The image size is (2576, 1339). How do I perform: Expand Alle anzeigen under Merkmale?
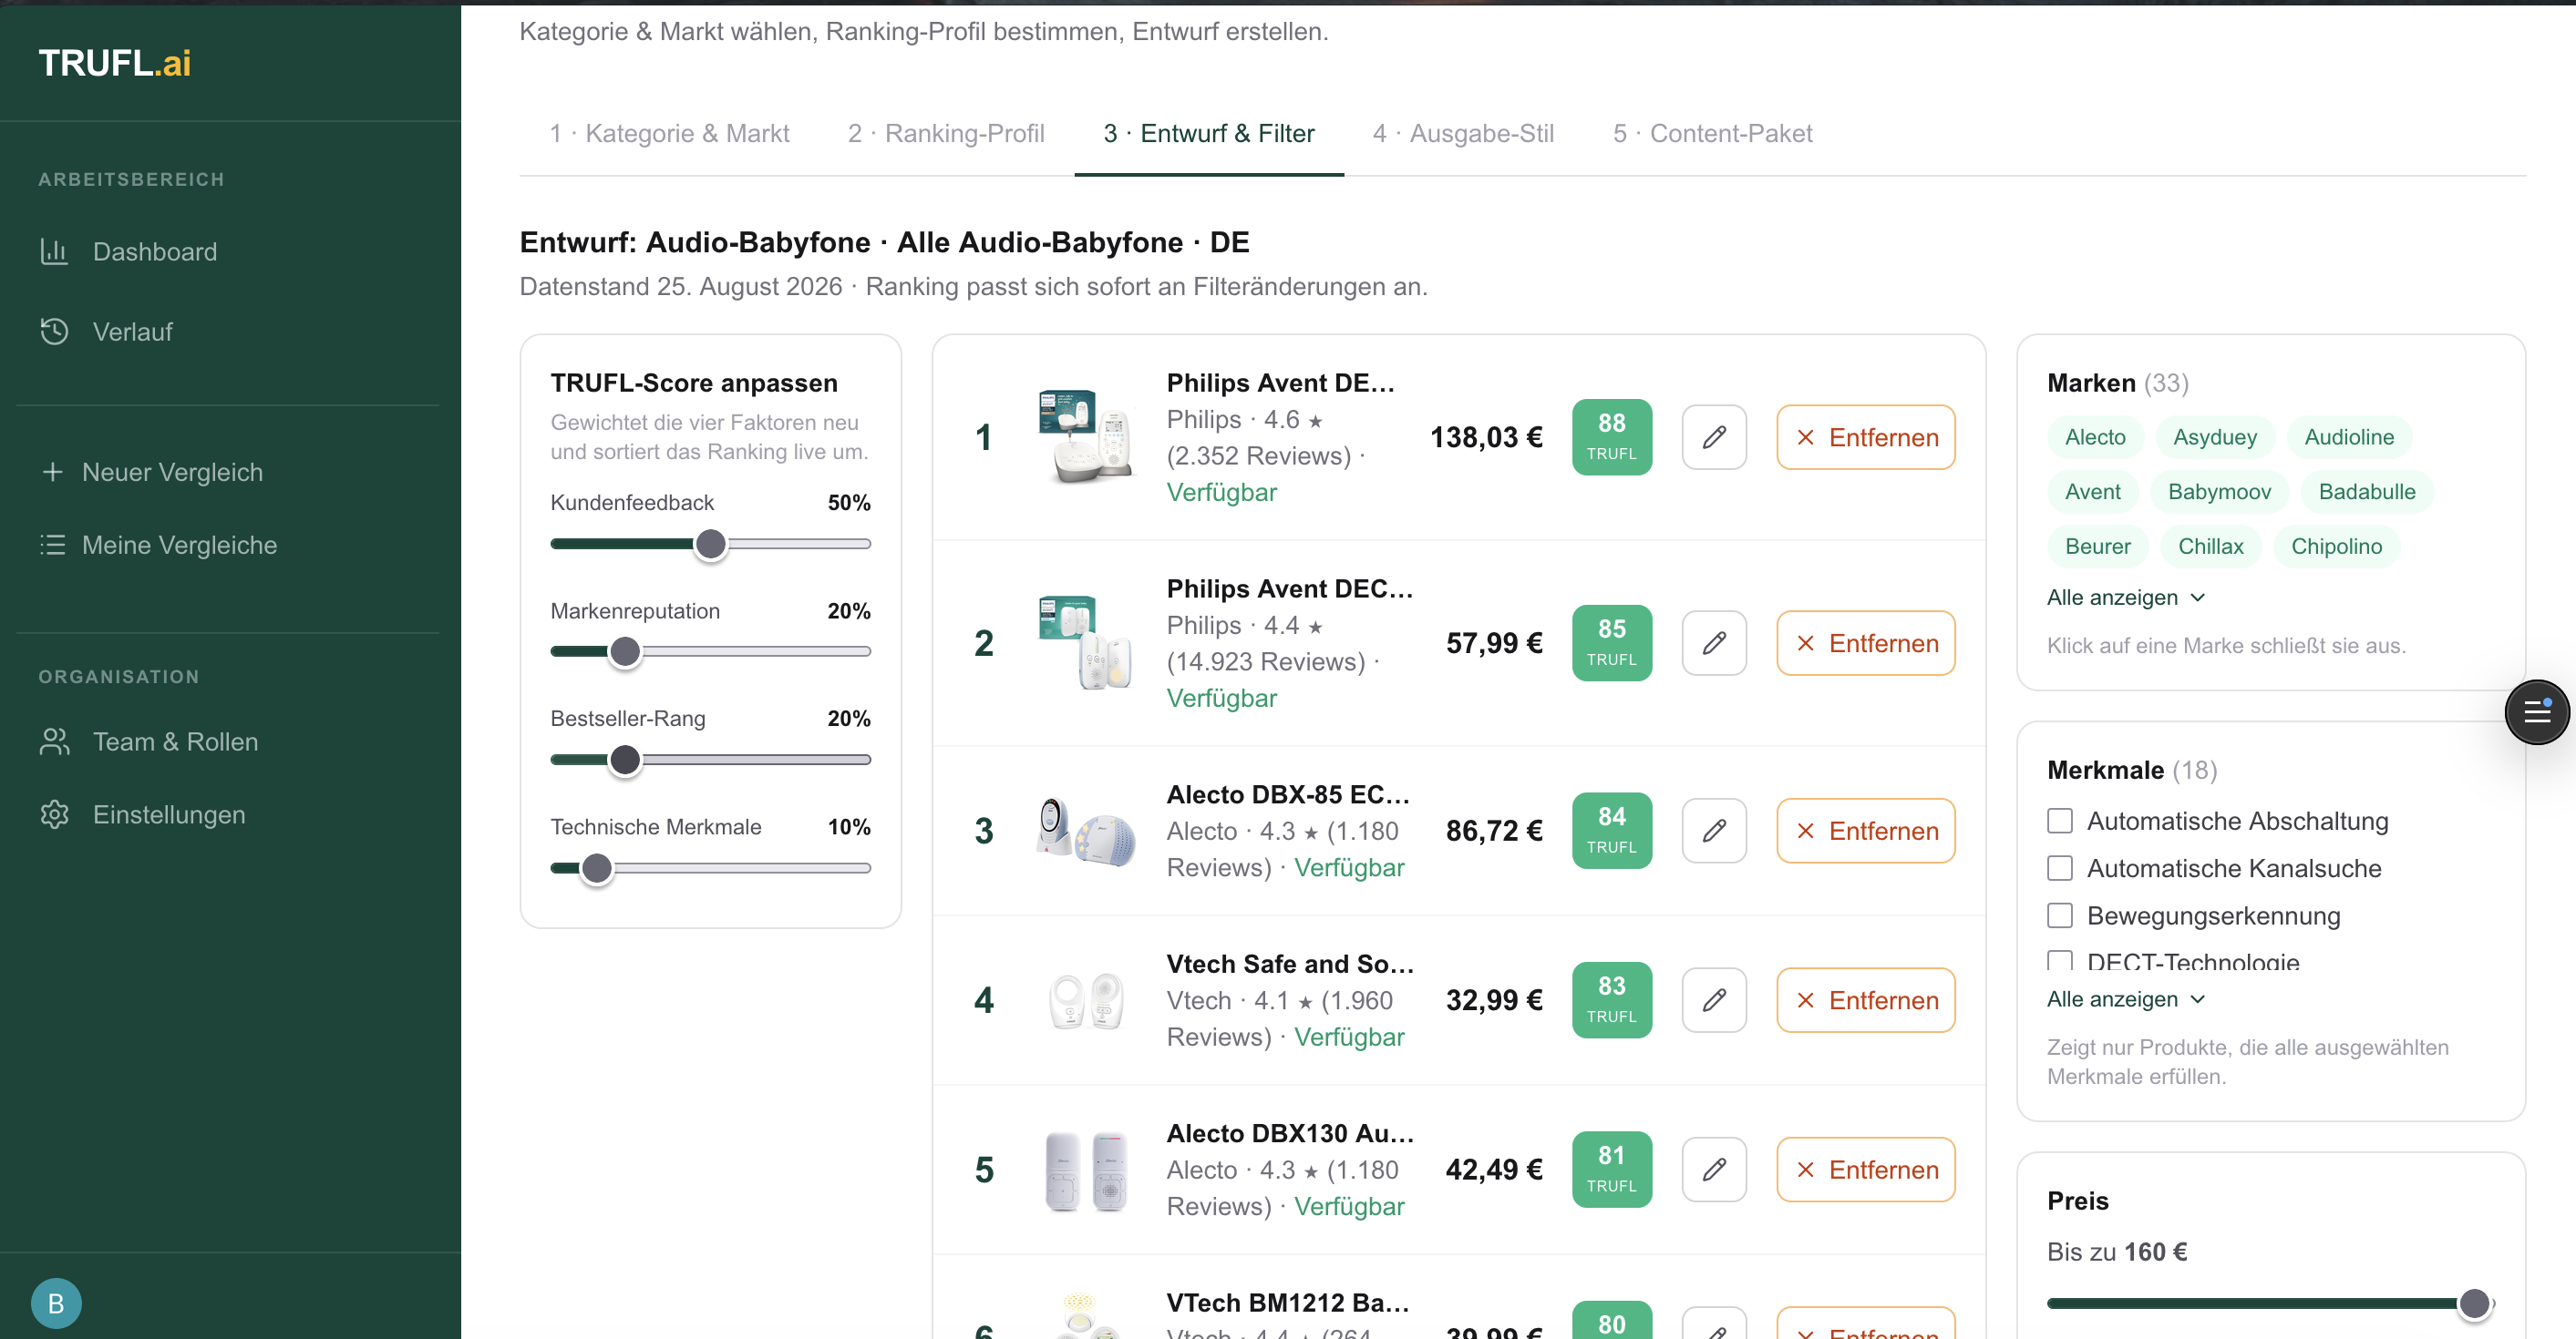pos(2125,998)
